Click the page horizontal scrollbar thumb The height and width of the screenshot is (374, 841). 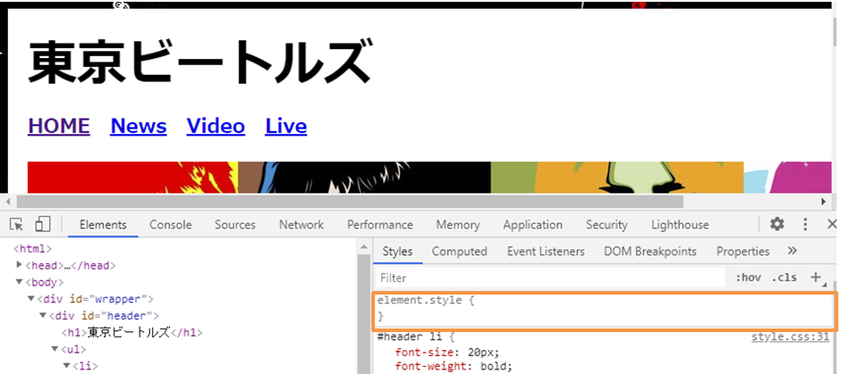click(x=350, y=202)
